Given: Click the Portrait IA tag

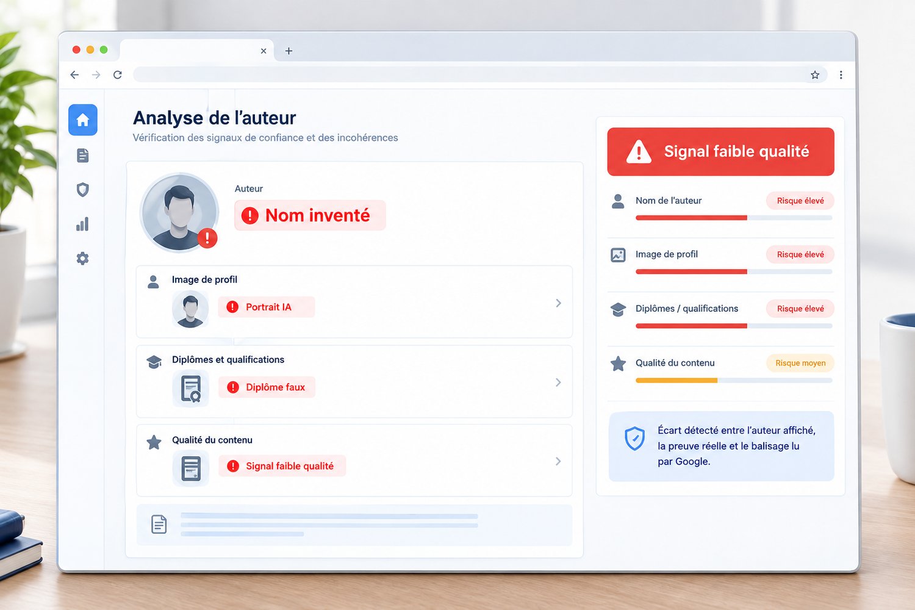Looking at the screenshot, I should point(267,307).
